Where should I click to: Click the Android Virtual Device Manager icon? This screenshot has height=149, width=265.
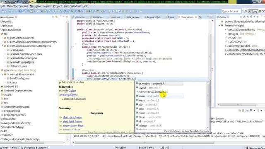pos(45,11)
